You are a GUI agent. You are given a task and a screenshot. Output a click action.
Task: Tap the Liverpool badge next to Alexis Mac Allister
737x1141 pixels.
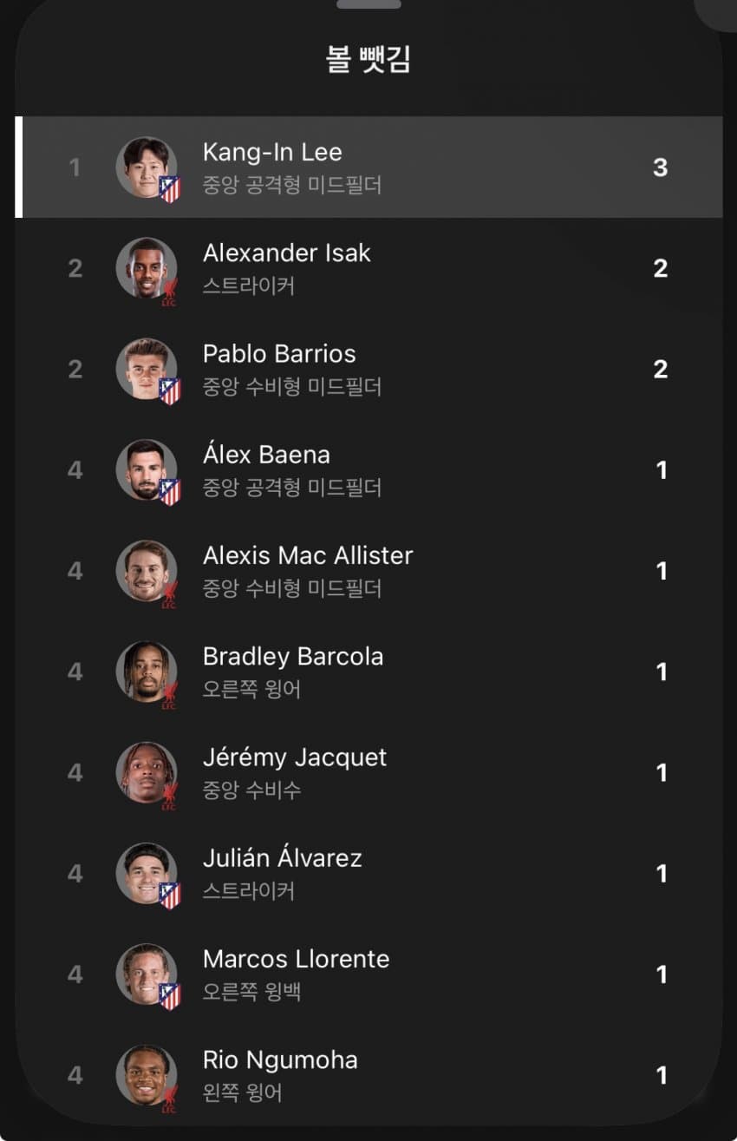pyautogui.click(x=170, y=594)
